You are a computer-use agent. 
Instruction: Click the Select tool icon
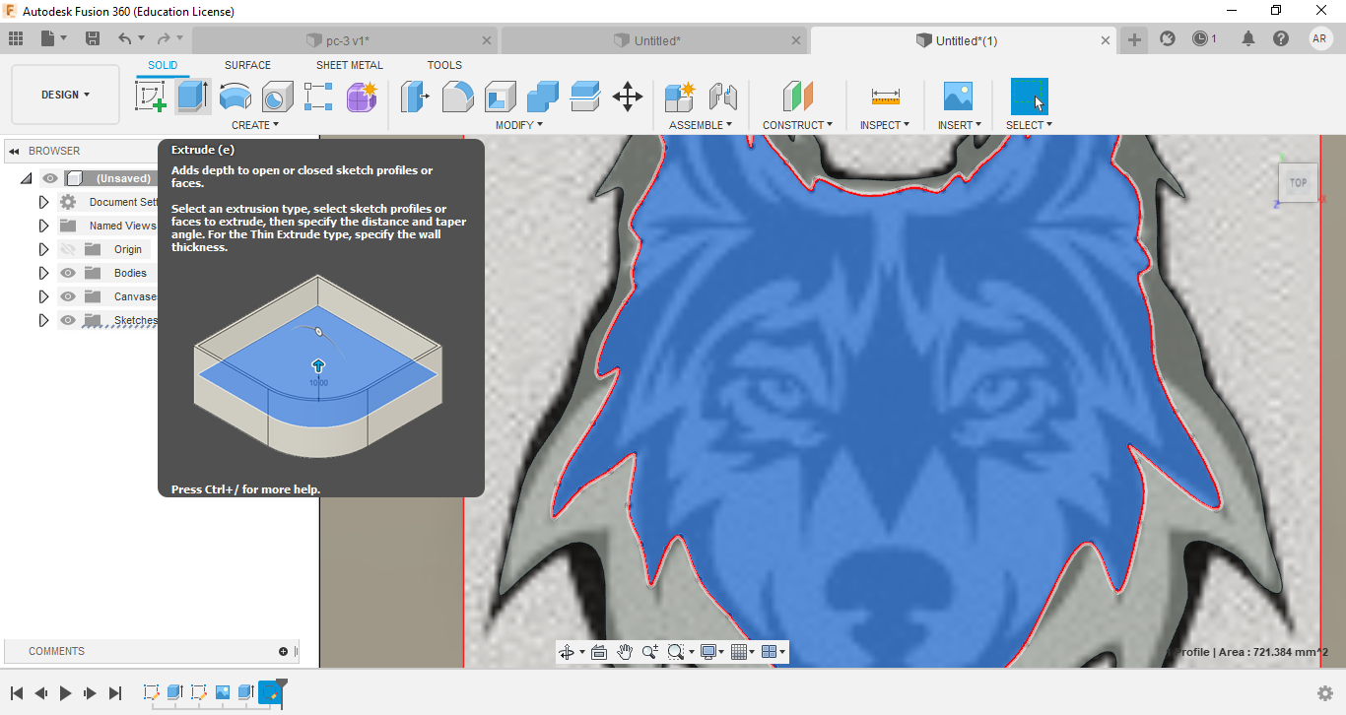(x=1030, y=97)
